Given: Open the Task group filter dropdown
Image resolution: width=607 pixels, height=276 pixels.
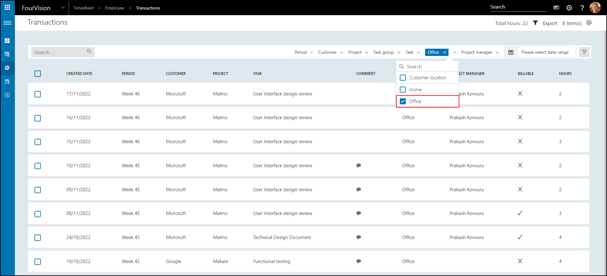Looking at the screenshot, I should 387,52.
